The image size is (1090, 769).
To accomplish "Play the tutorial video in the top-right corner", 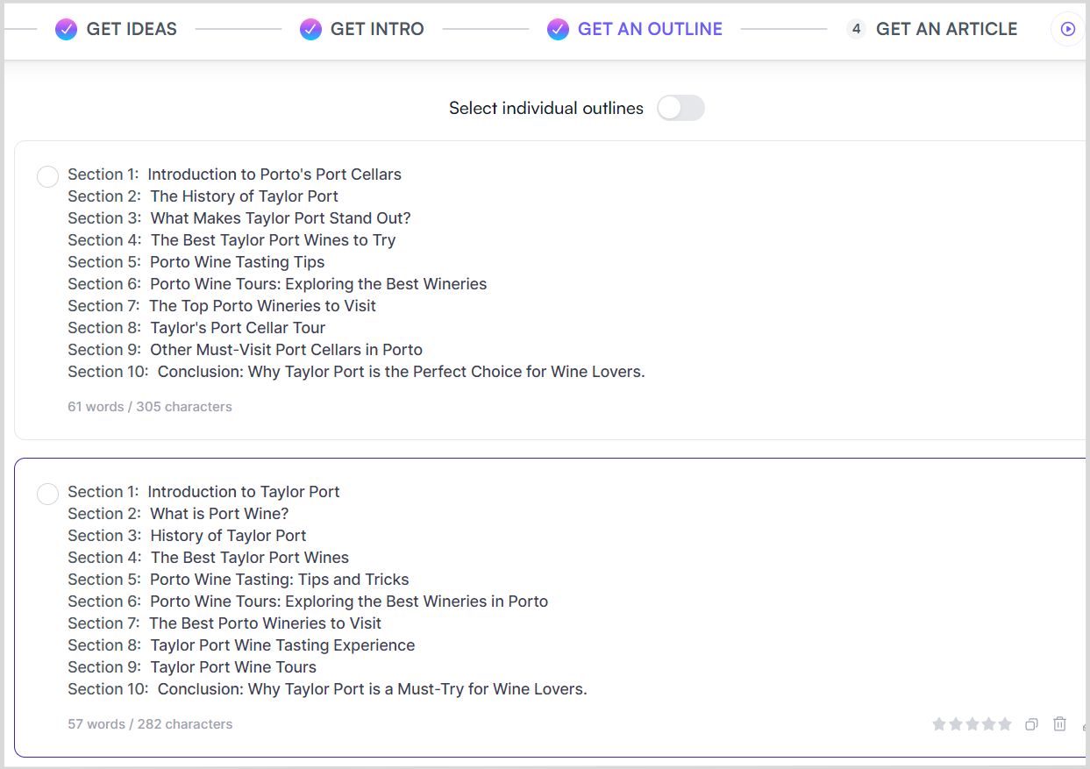I will 1066,29.
